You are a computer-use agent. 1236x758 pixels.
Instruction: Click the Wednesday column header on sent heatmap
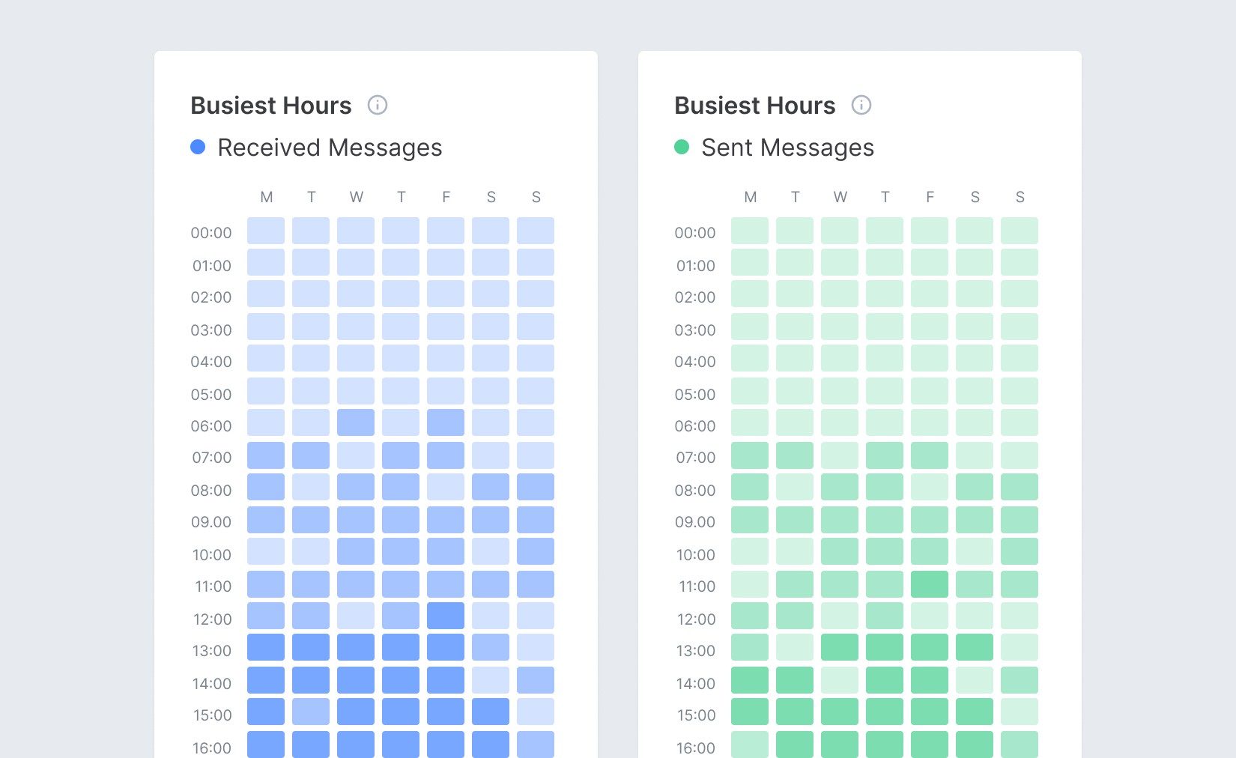pos(840,197)
